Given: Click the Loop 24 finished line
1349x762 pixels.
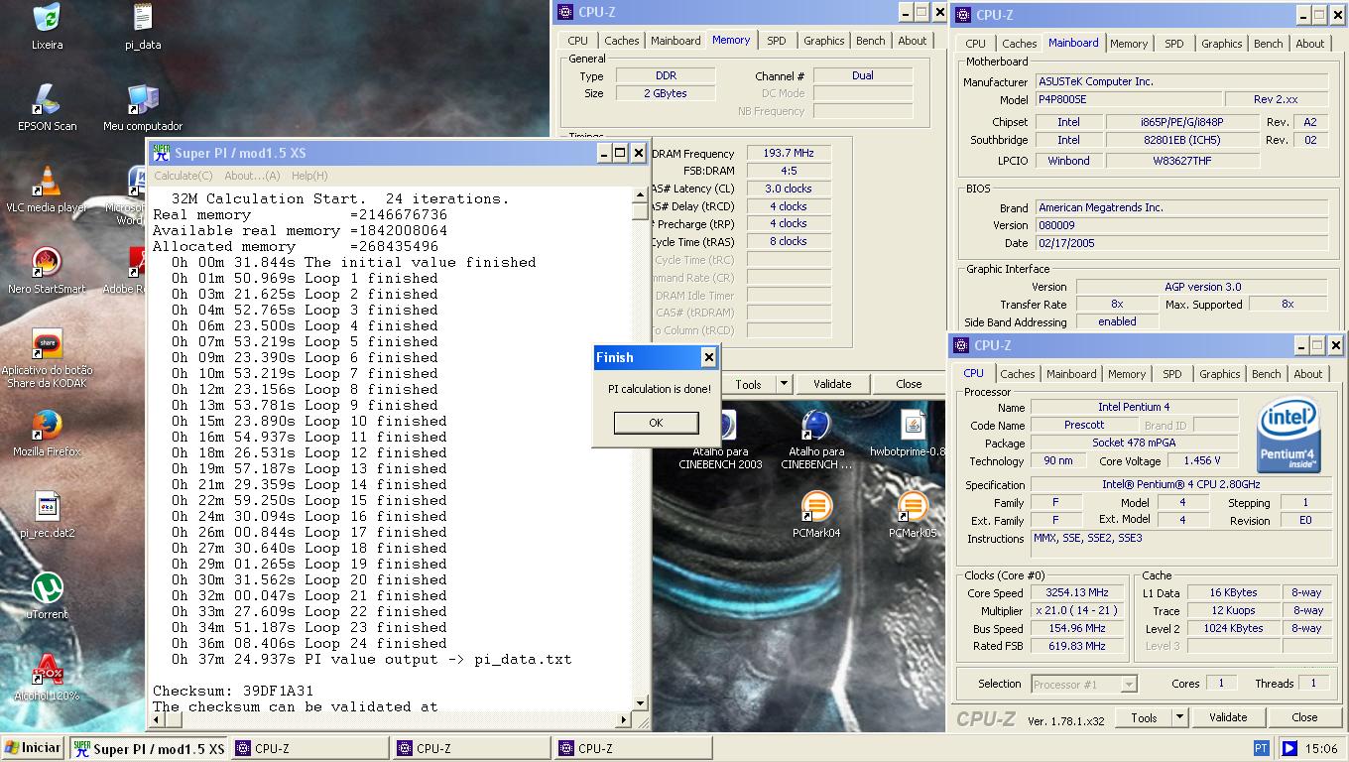Looking at the screenshot, I should point(308,643).
